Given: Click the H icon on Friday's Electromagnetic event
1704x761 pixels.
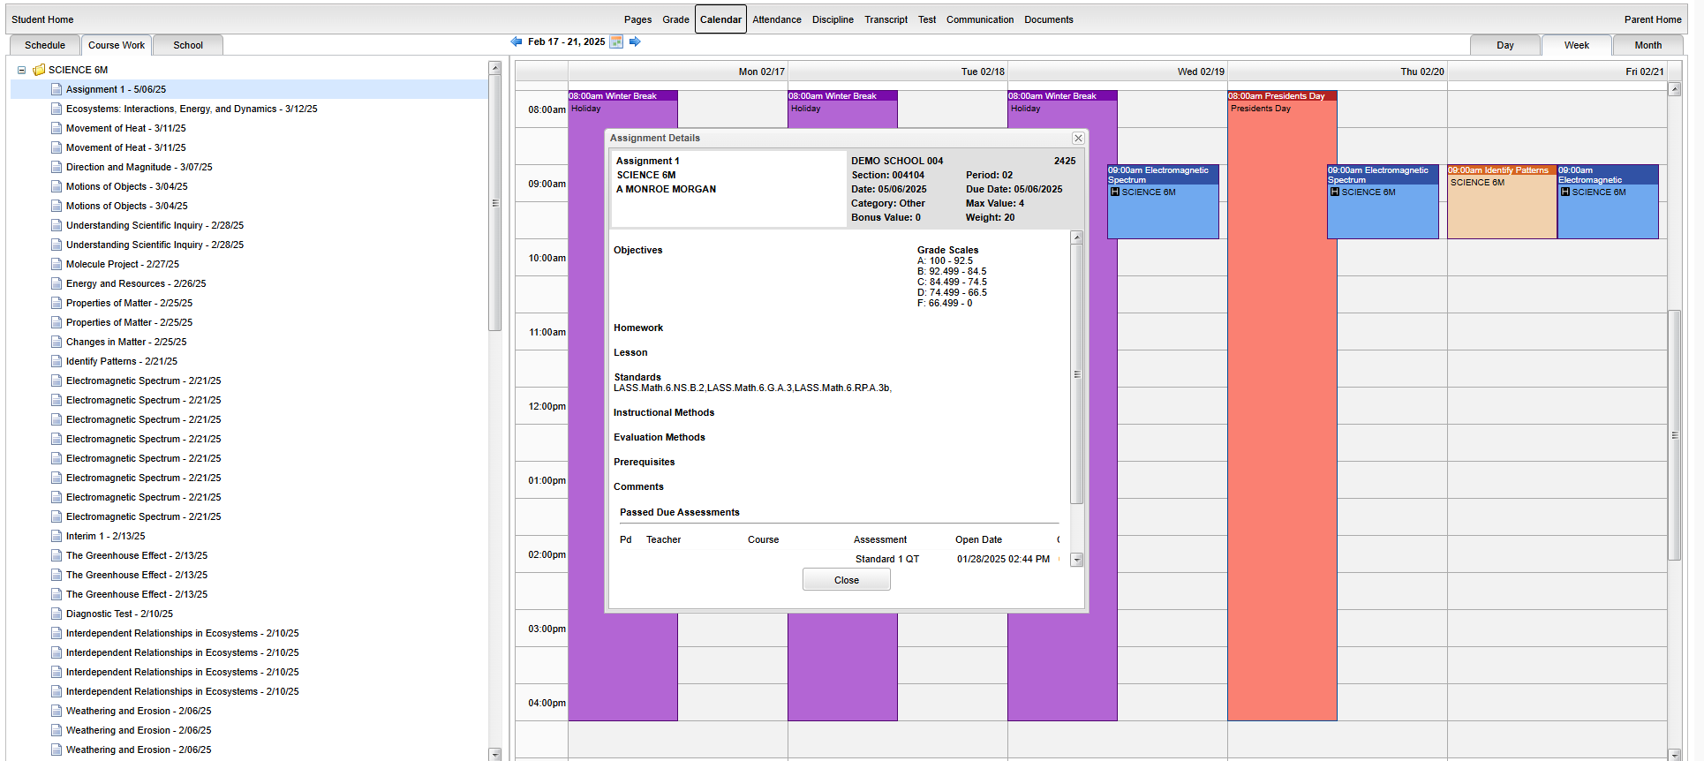Looking at the screenshot, I should [x=1565, y=192].
